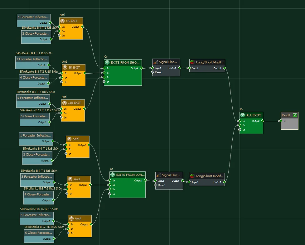
Task: Click Output port of 4 Close>Forcaste... node
Action: point(54,200)
